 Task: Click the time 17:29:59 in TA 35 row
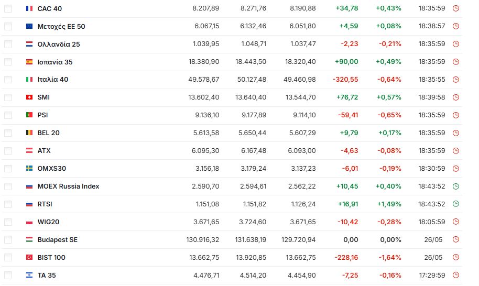pos(432,276)
